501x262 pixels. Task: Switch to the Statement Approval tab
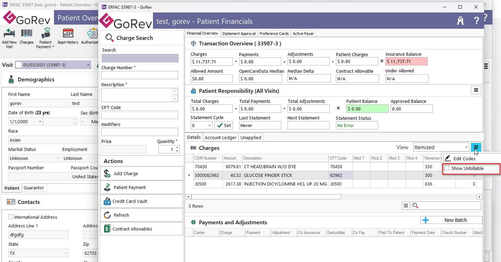[239, 34]
